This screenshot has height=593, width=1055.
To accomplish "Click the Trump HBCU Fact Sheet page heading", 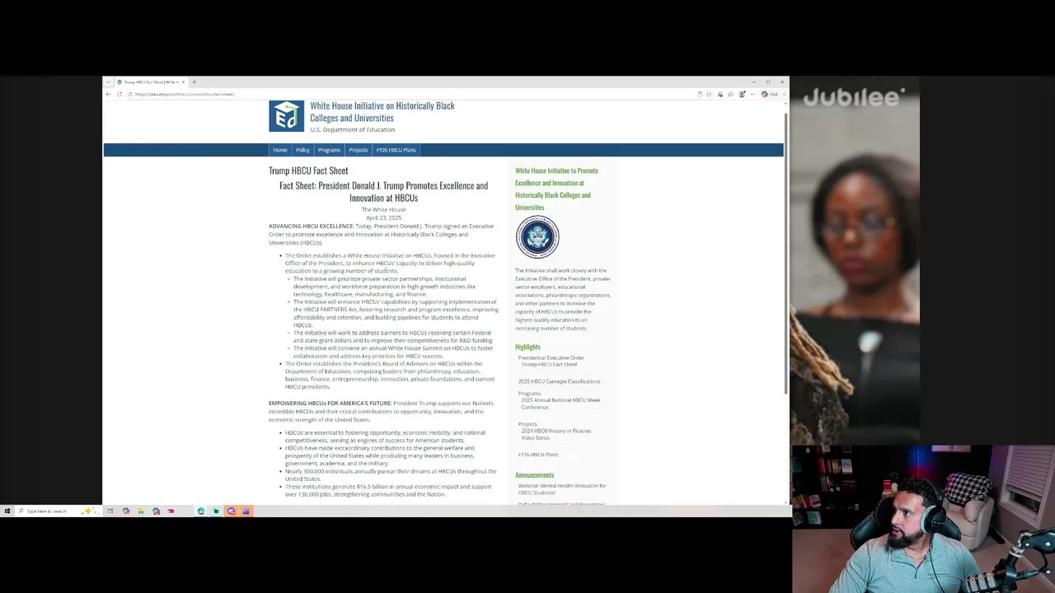I will click(308, 170).
